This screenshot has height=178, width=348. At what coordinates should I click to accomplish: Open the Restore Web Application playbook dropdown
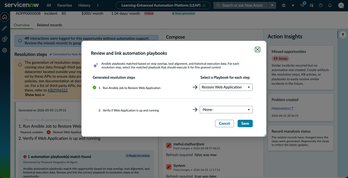pyautogui.click(x=226, y=87)
